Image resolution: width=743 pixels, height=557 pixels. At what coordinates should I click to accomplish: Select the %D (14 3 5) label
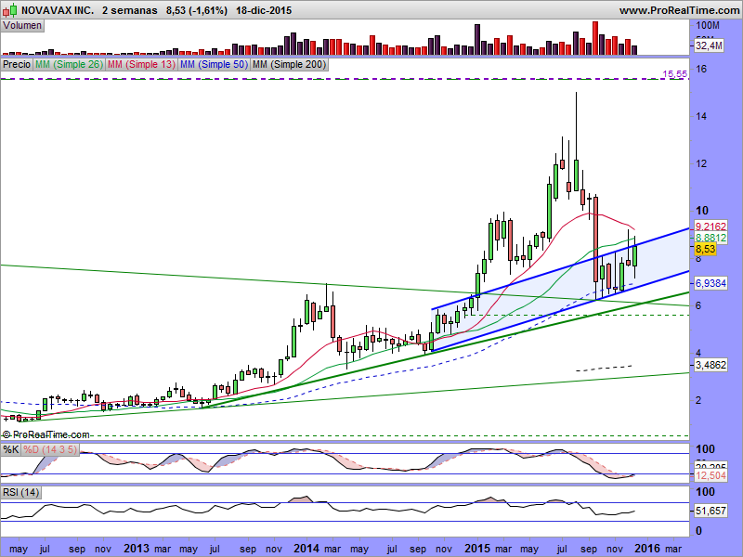[x=50, y=449]
